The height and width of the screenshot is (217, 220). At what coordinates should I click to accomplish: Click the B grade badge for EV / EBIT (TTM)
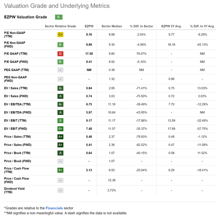pos(60,121)
